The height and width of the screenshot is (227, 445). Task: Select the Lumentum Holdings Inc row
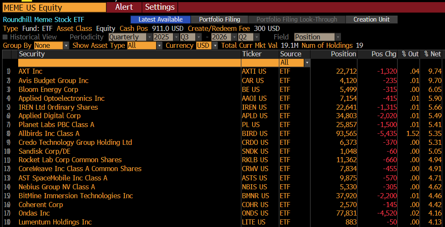pos(222,222)
